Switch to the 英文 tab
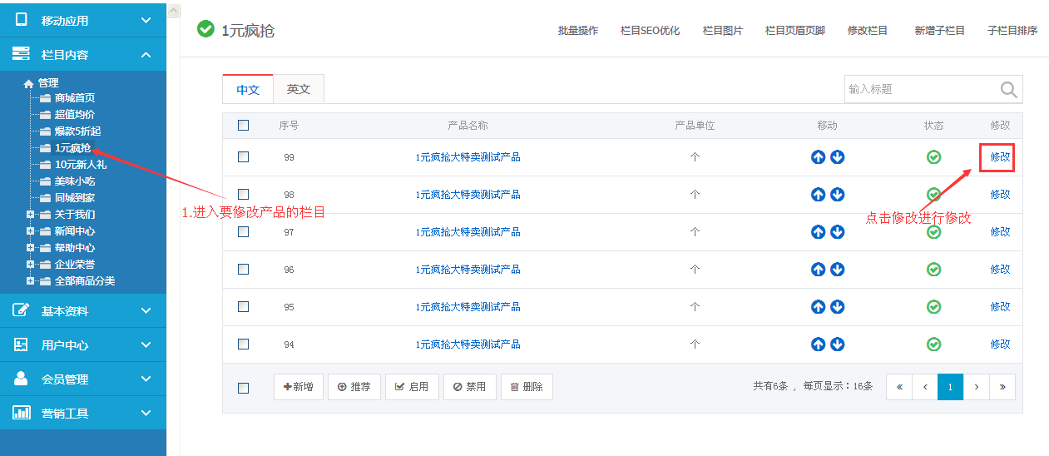The height and width of the screenshot is (456, 1049). pyautogui.click(x=299, y=89)
